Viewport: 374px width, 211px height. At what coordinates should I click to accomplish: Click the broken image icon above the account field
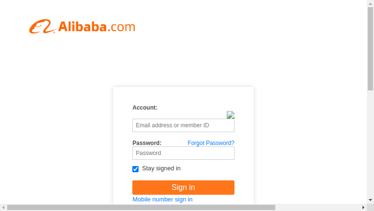point(231,115)
